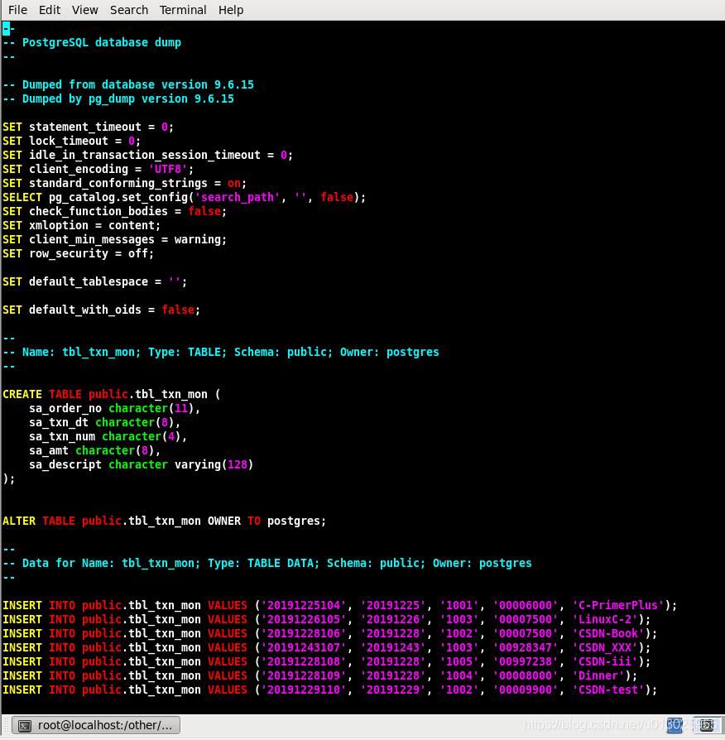Open the View menu
The image size is (725, 740).
coord(85,10)
